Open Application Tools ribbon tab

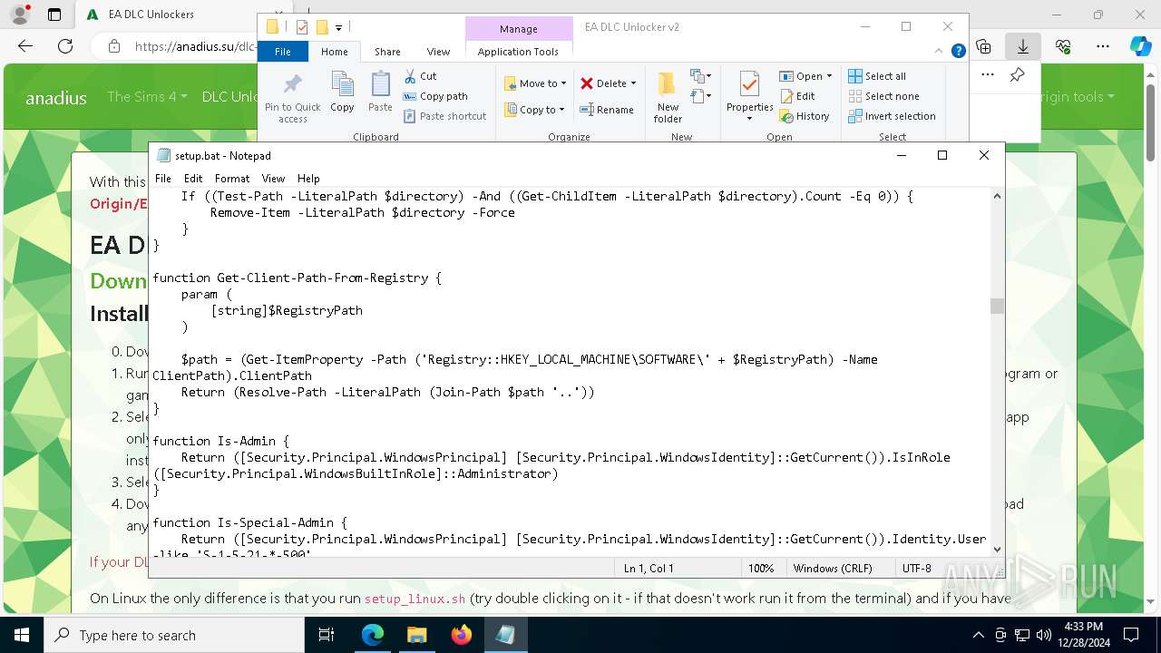pos(518,52)
